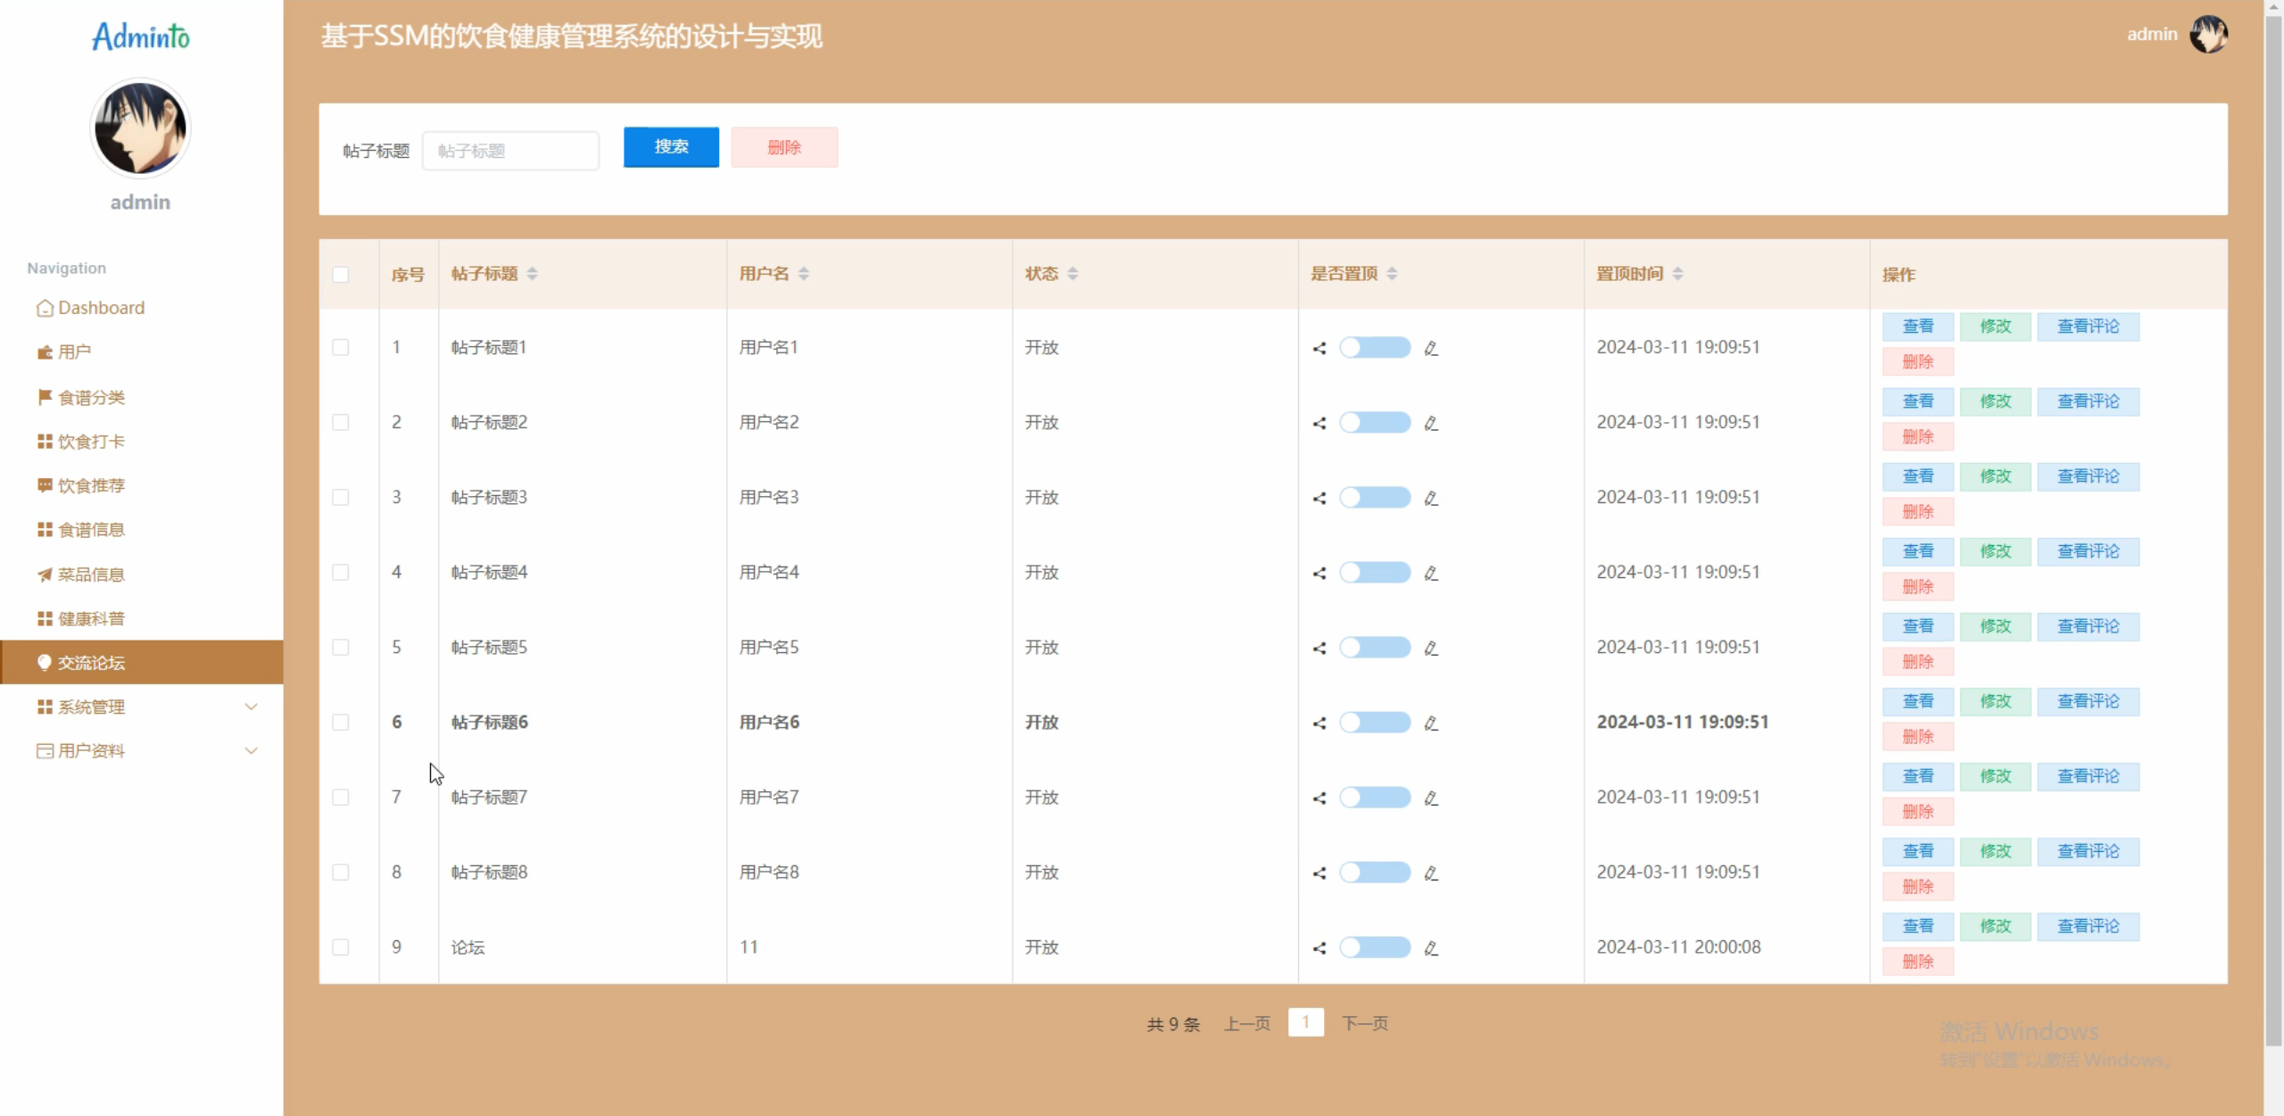Click admin avatar in top-right header
This screenshot has height=1116, width=2284.
click(x=2209, y=35)
